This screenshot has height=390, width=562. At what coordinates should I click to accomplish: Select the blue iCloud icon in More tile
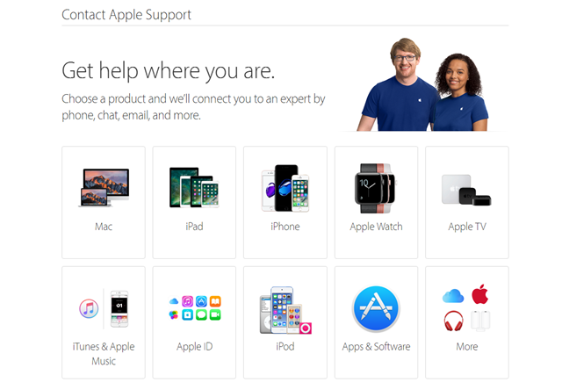click(453, 296)
